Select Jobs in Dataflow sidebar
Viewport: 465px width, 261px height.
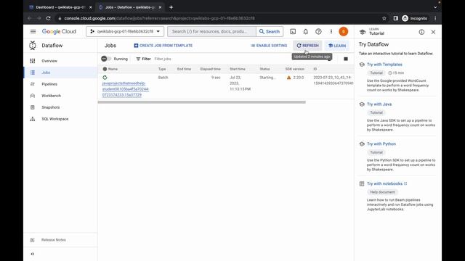pos(46,72)
